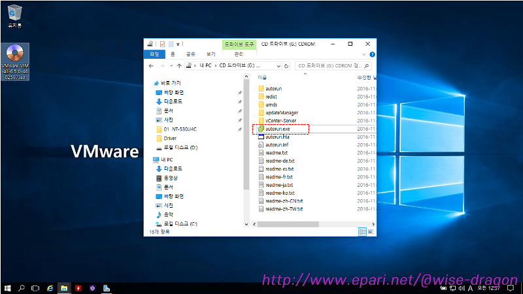Go up one folder level arrow

(179, 66)
